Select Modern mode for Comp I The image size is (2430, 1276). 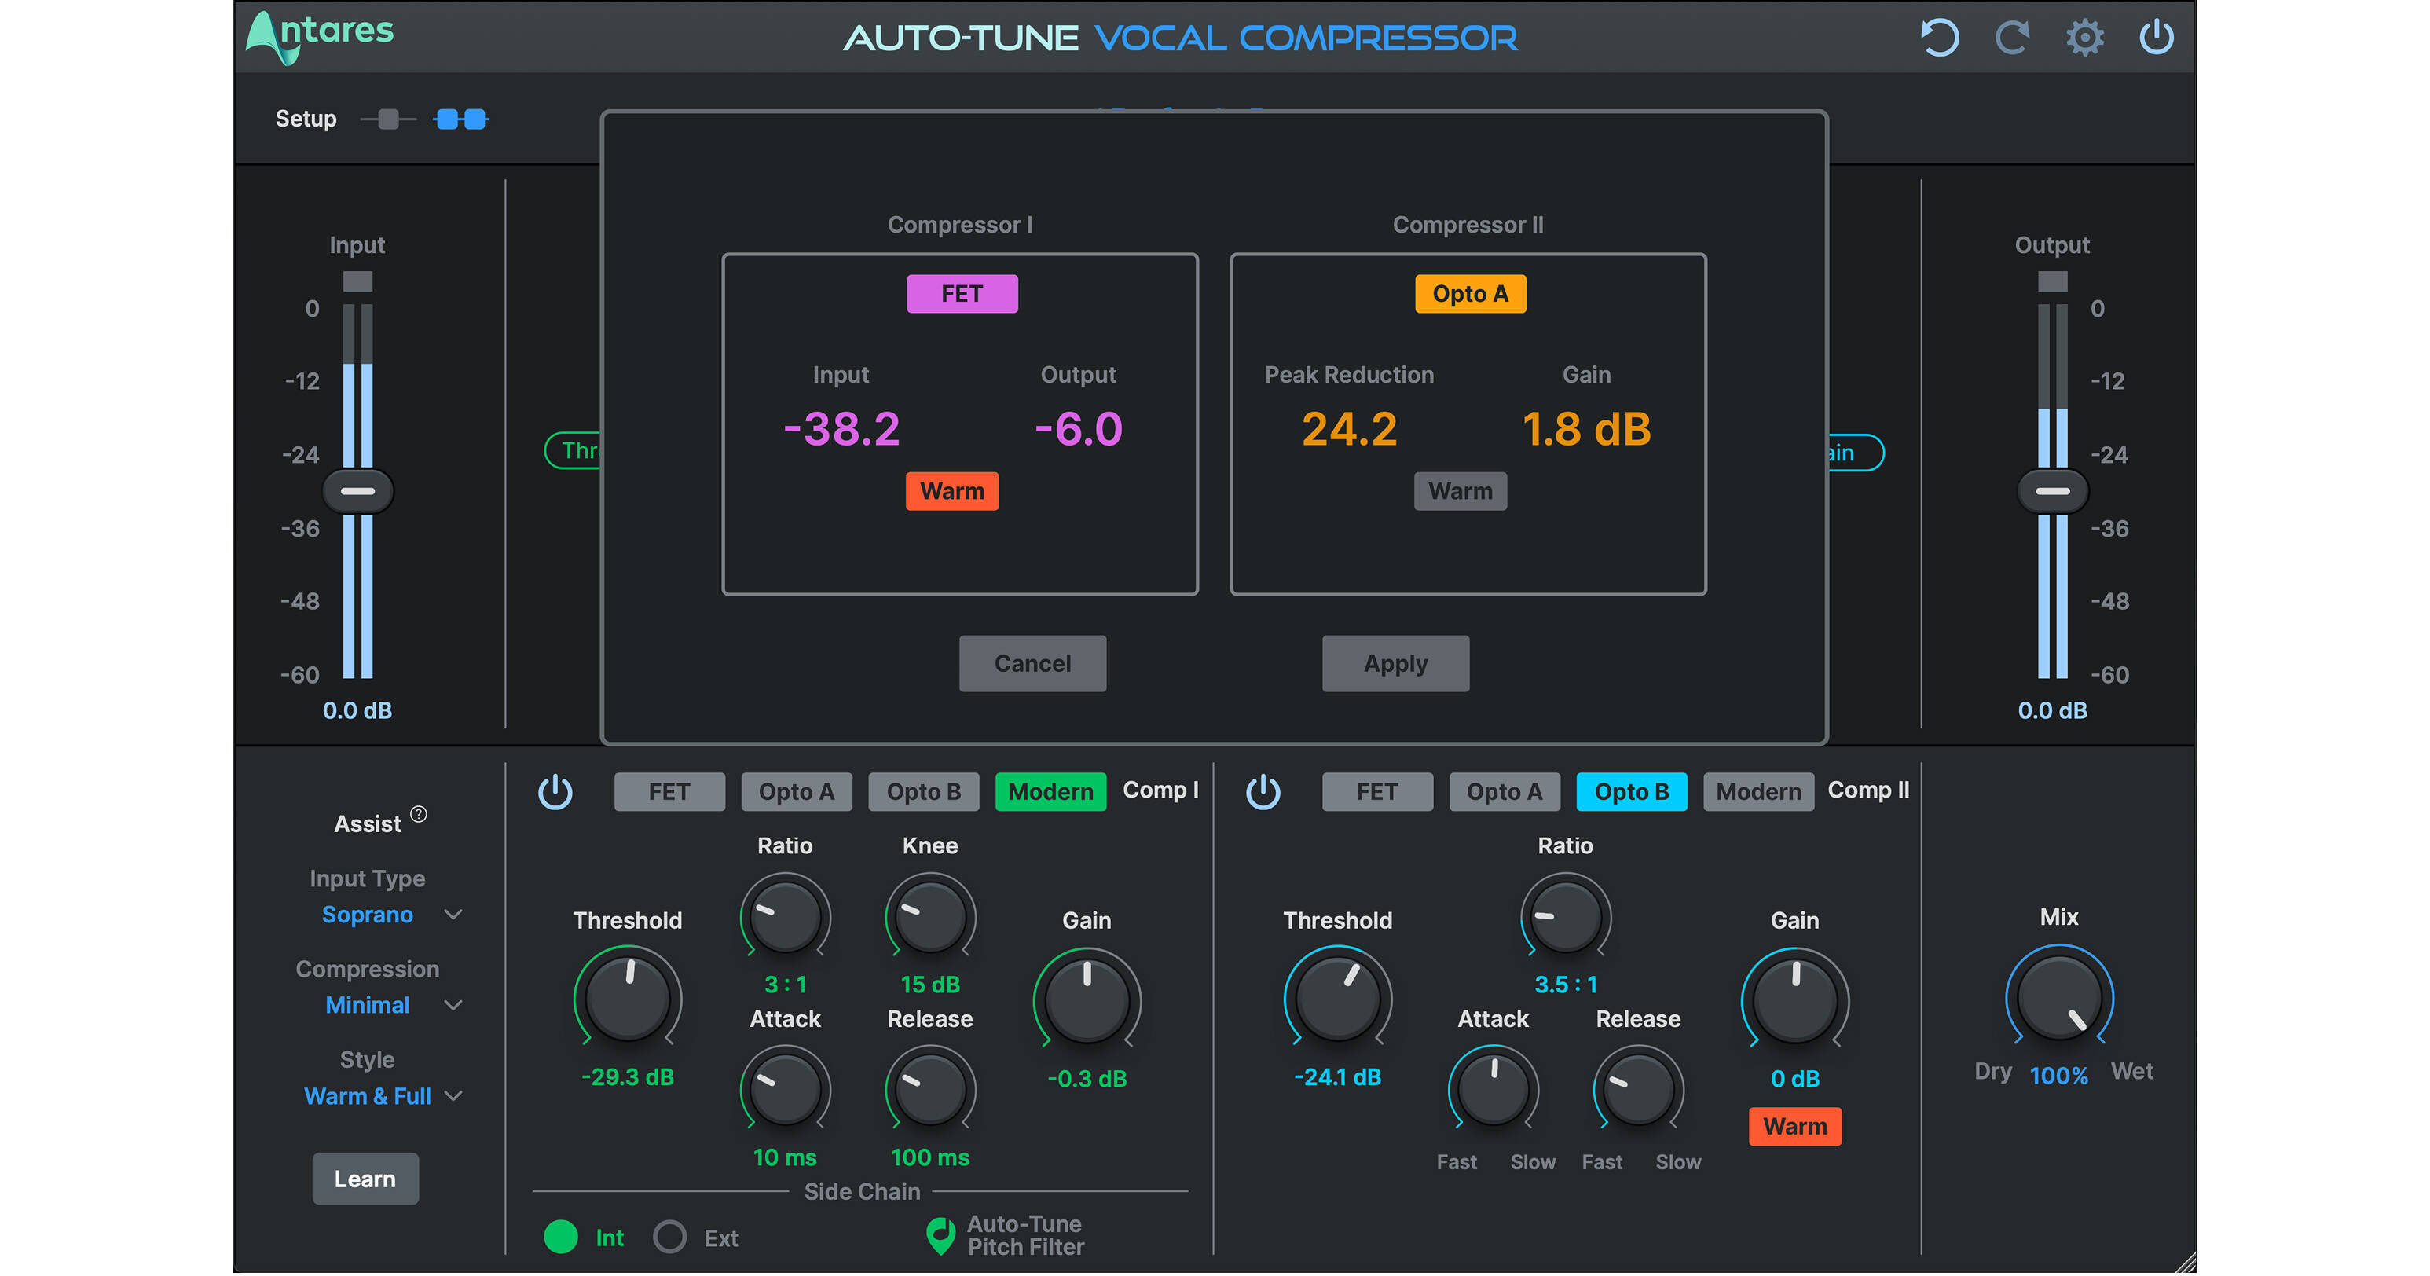1050,791
